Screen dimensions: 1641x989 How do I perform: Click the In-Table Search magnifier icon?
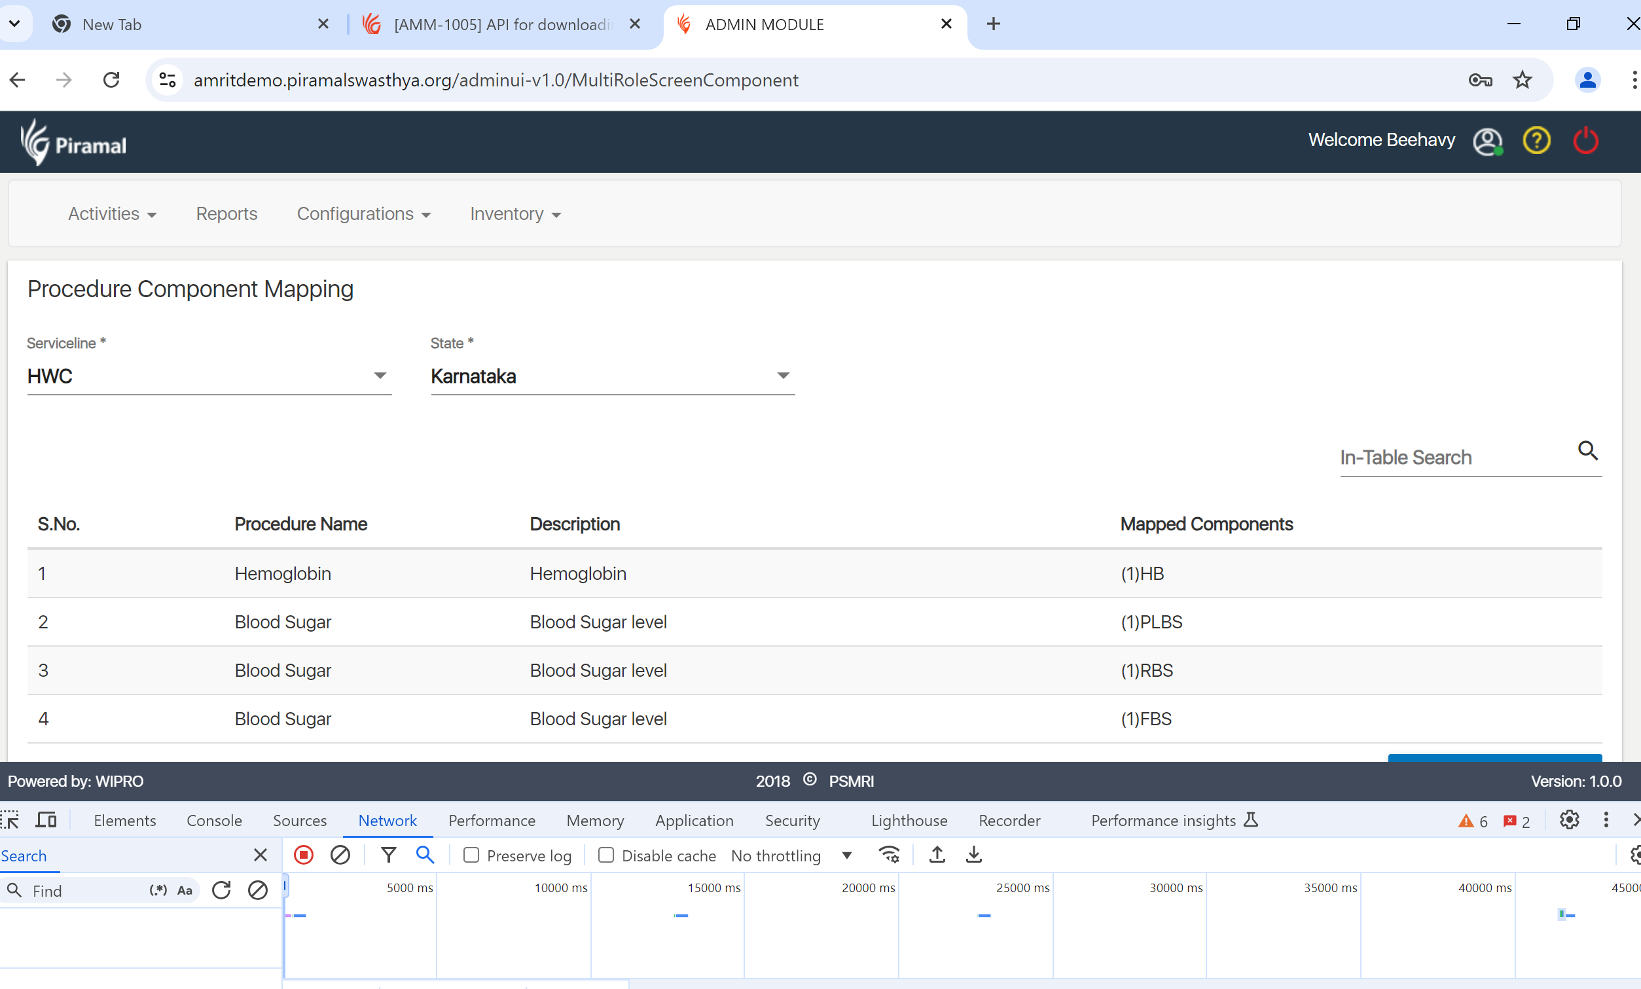coord(1588,451)
